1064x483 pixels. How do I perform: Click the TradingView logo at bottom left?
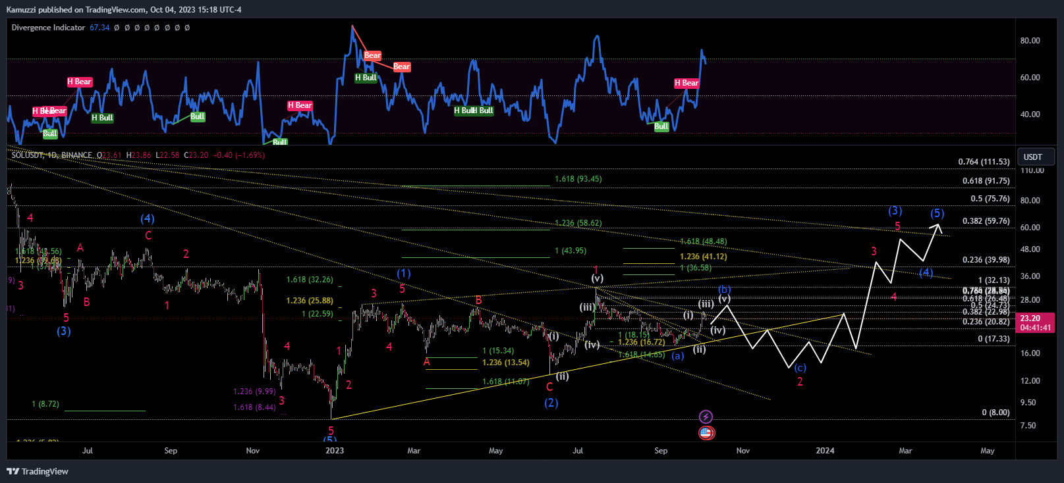click(x=38, y=471)
